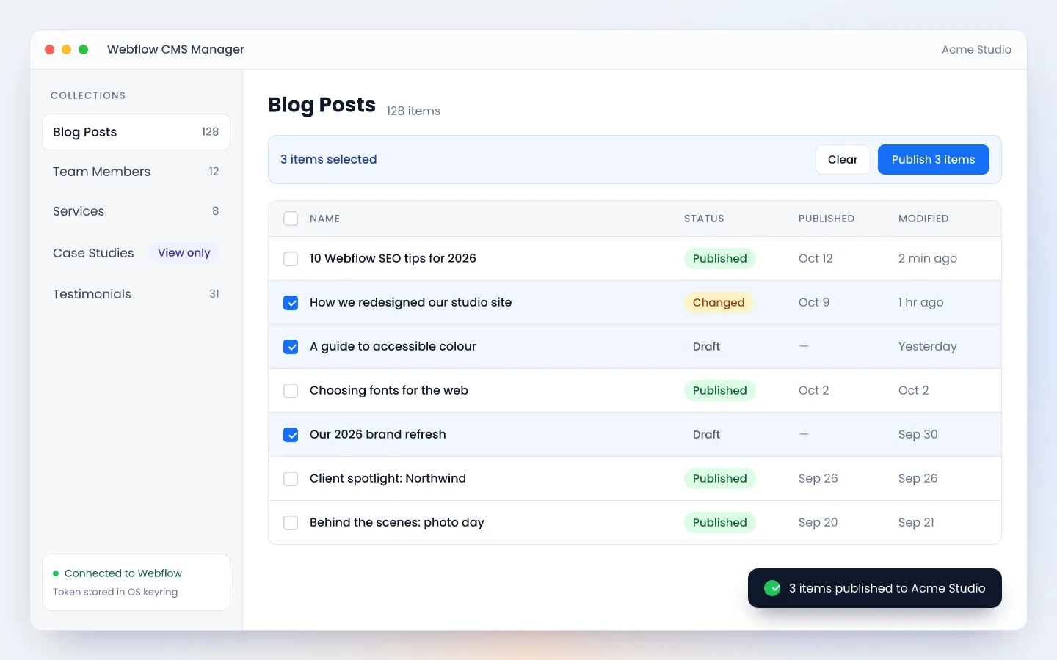This screenshot has width=1057, height=660.
Task: Check the box for 10 Webflow SEO tips for 2026
Action: (x=291, y=258)
